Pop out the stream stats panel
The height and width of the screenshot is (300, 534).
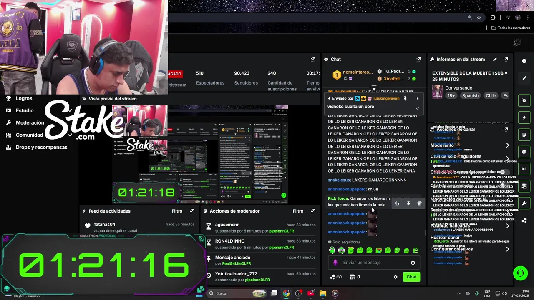(313, 60)
